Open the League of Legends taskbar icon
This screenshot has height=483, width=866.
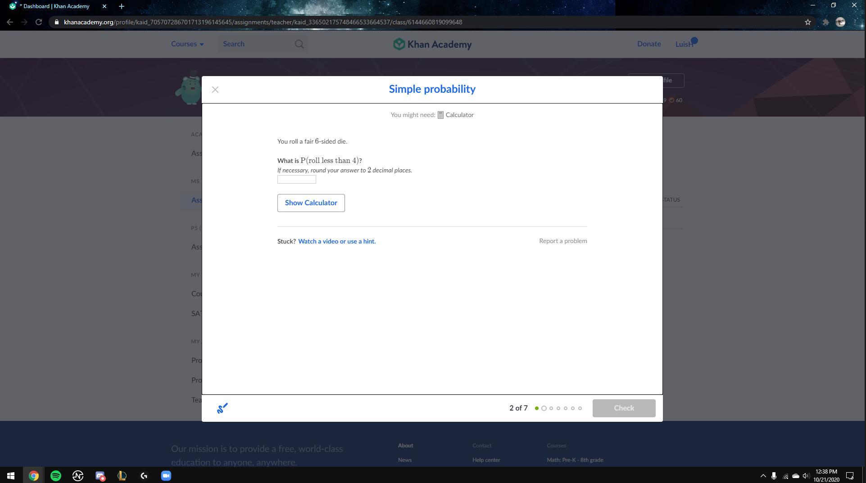click(122, 476)
